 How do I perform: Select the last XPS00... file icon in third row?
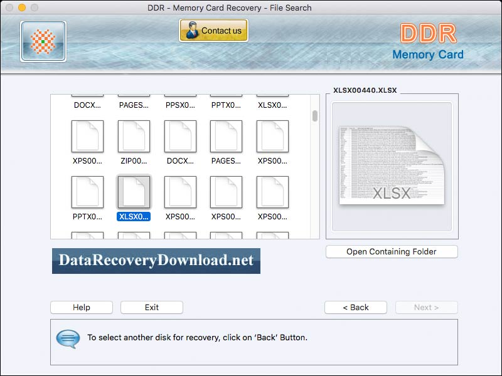(272, 192)
